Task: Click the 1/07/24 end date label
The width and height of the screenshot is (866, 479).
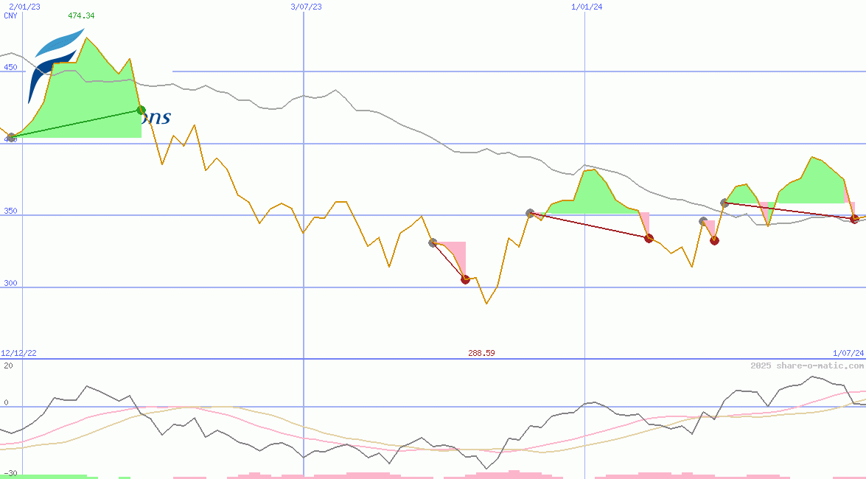Action: [x=848, y=353]
